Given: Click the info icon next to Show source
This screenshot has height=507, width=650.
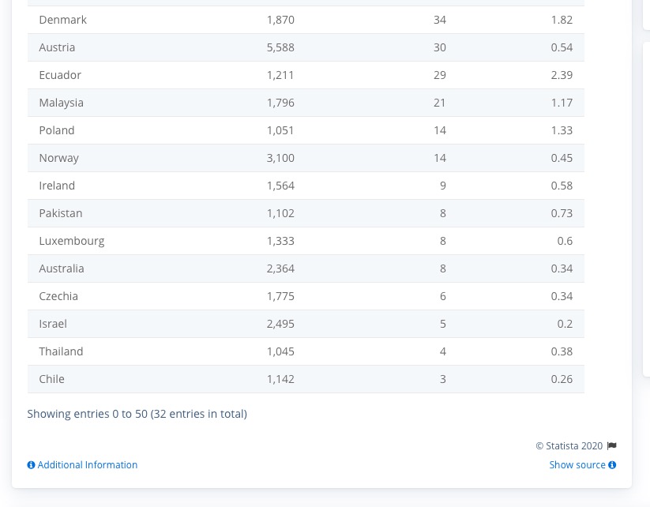Looking at the screenshot, I should [x=612, y=465].
